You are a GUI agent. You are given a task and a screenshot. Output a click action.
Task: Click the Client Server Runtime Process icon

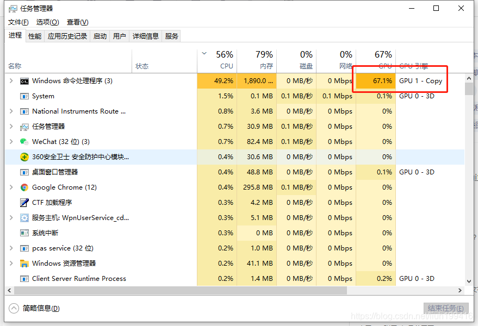[24, 279]
